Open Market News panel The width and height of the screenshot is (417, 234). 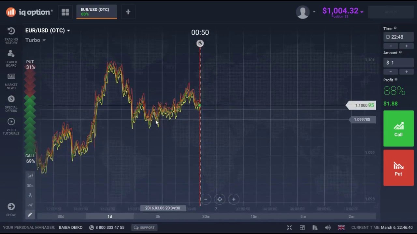[11, 81]
